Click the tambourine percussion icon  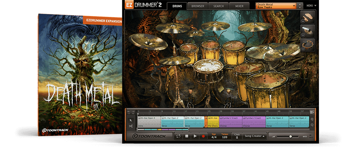coord(308,45)
